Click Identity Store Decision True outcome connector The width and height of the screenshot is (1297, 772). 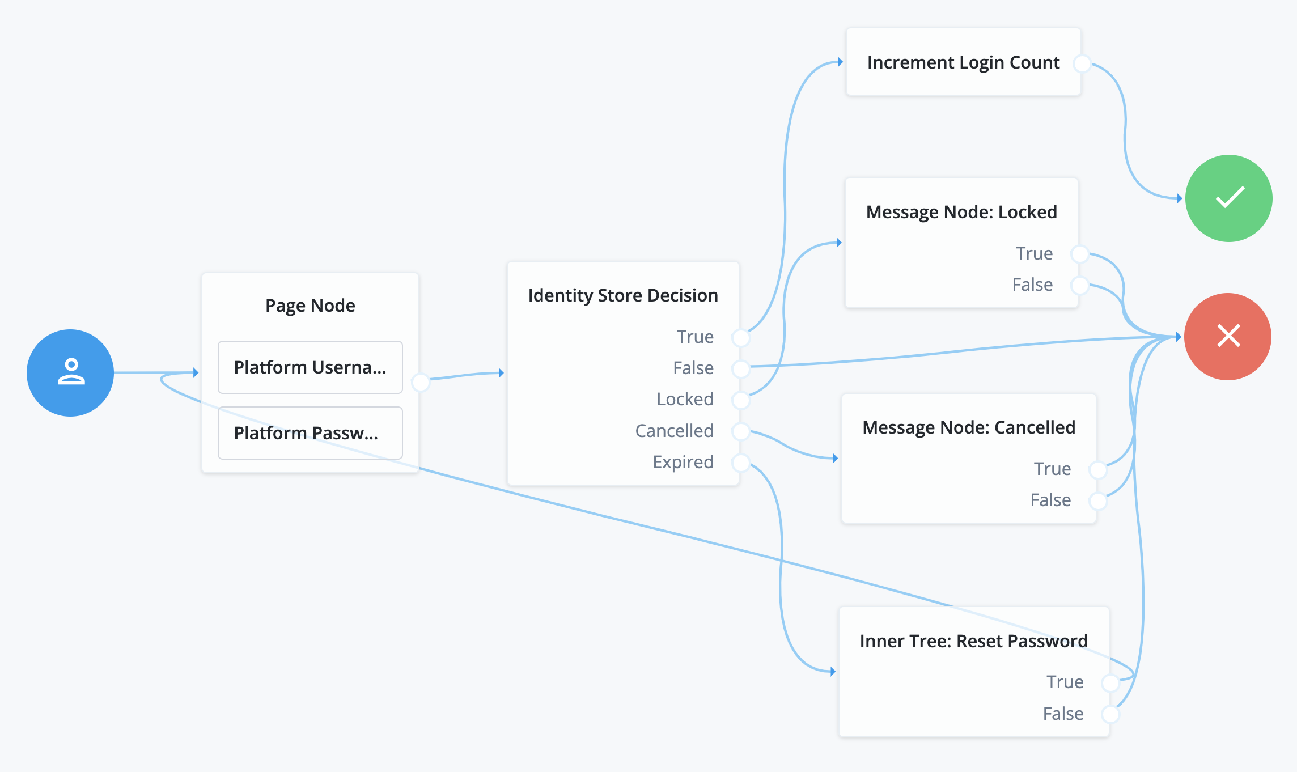(x=740, y=338)
